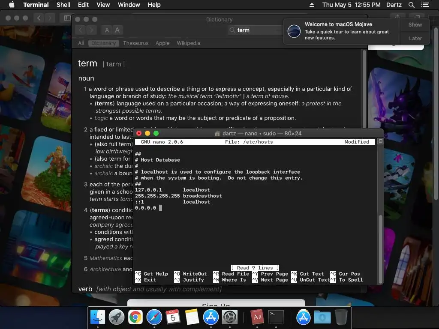Open Dictionary app from the Dock
Viewport: 439px width, 329px height.
pos(257,317)
